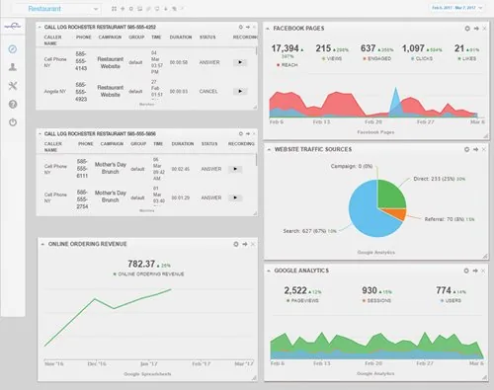This screenshot has width=494, height=390.
Task: Collapse the Call Log 585-555-4252 widget
Action: click(x=40, y=27)
